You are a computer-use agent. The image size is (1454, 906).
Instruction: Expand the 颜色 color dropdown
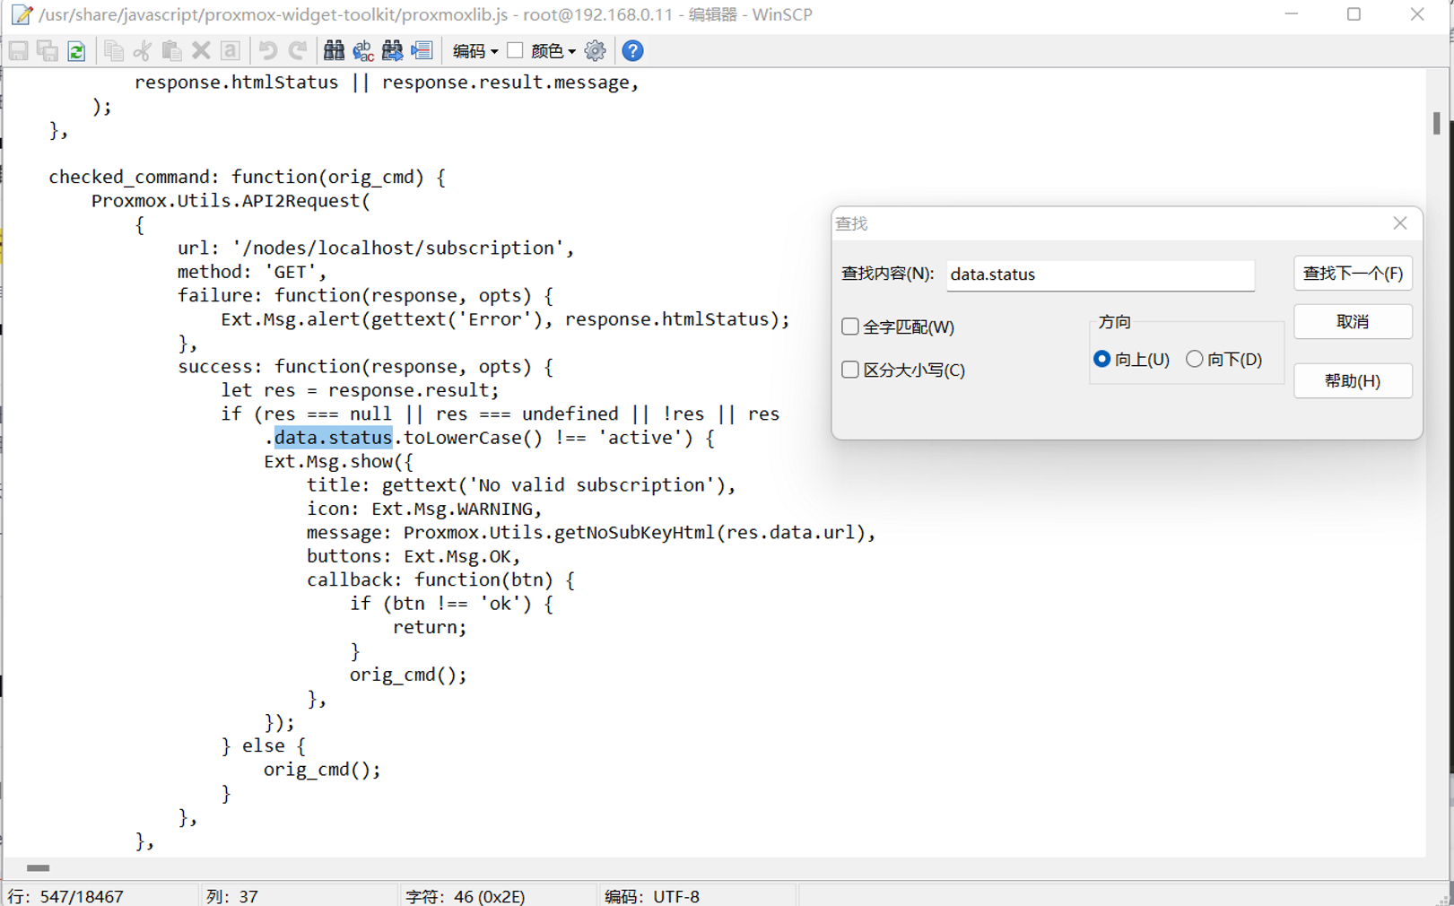pyautogui.click(x=553, y=51)
